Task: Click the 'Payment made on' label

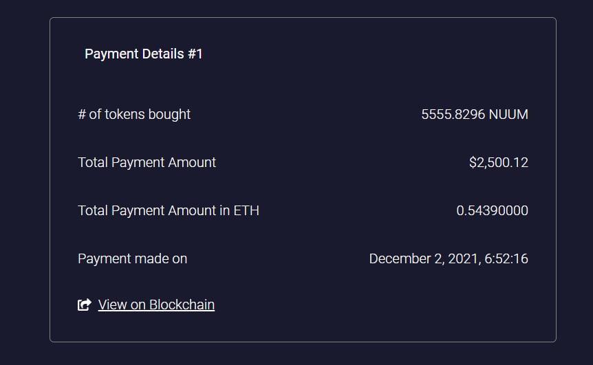Action: click(132, 258)
